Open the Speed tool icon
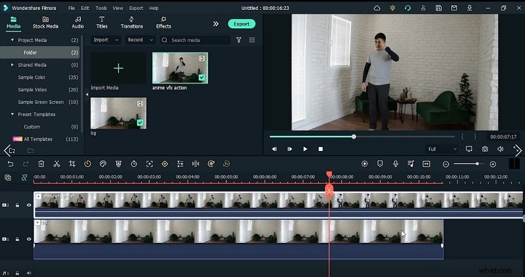The image size is (525, 277). click(x=87, y=164)
